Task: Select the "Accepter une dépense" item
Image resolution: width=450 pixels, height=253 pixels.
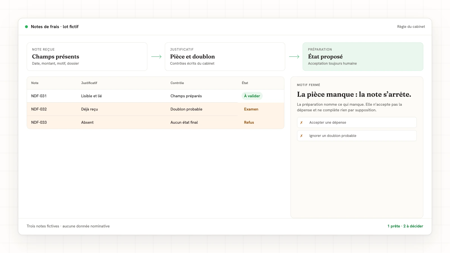Action: pyautogui.click(x=357, y=123)
